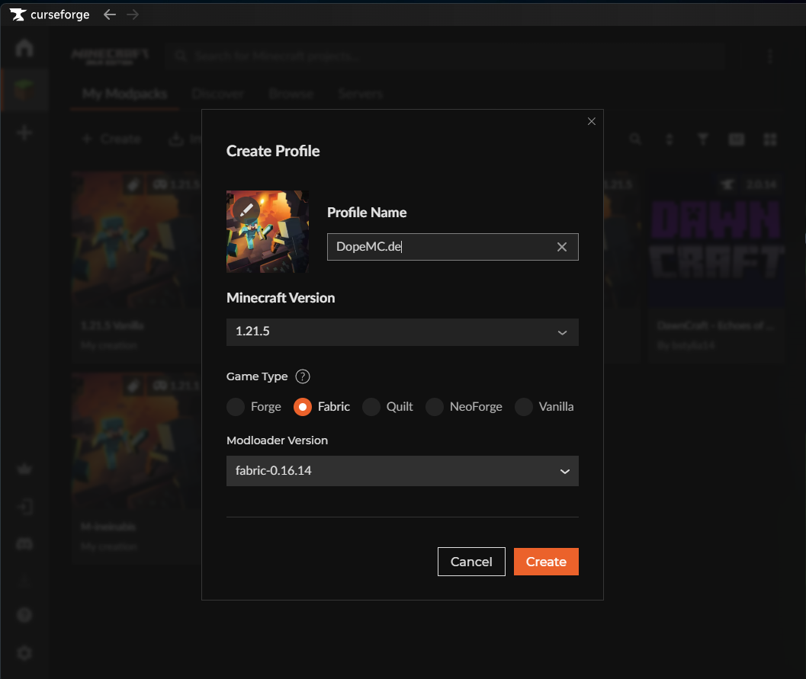Screen dimensions: 806x679
Task: Click the CurseForge anvil logo
Action: tap(18, 14)
